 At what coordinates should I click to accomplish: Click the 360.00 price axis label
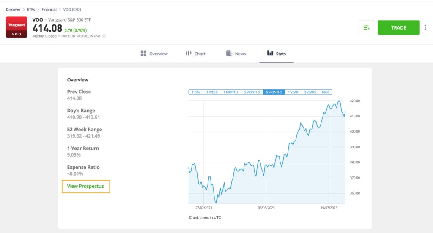point(355,193)
